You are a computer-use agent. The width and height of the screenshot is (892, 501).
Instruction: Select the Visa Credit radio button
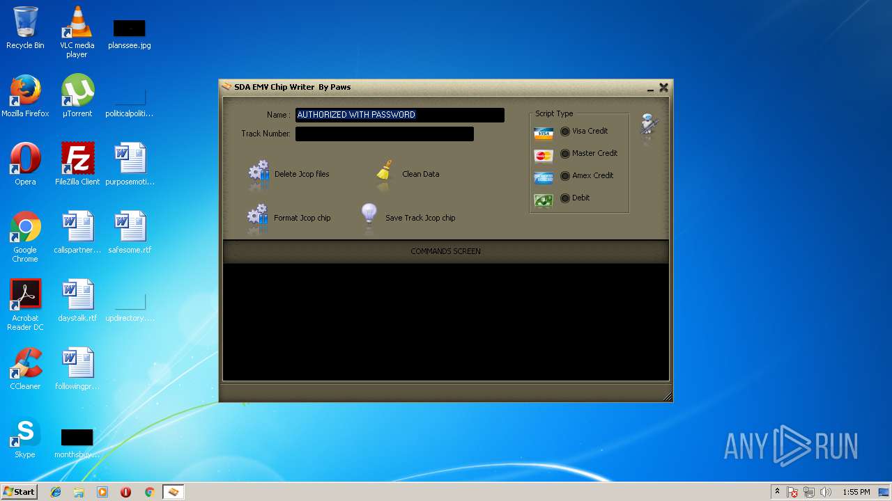click(565, 131)
